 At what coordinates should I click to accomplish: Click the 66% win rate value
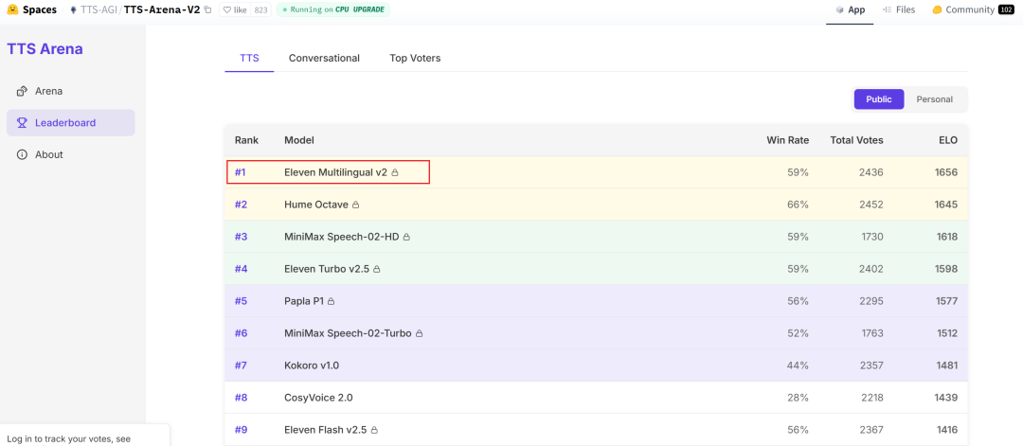[x=798, y=205]
